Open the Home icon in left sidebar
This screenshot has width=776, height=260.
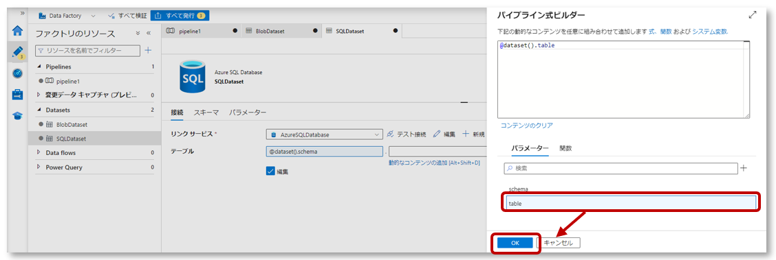(18, 31)
